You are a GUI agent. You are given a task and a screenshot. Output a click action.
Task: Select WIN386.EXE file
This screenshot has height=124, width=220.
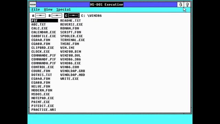tap(70, 63)
